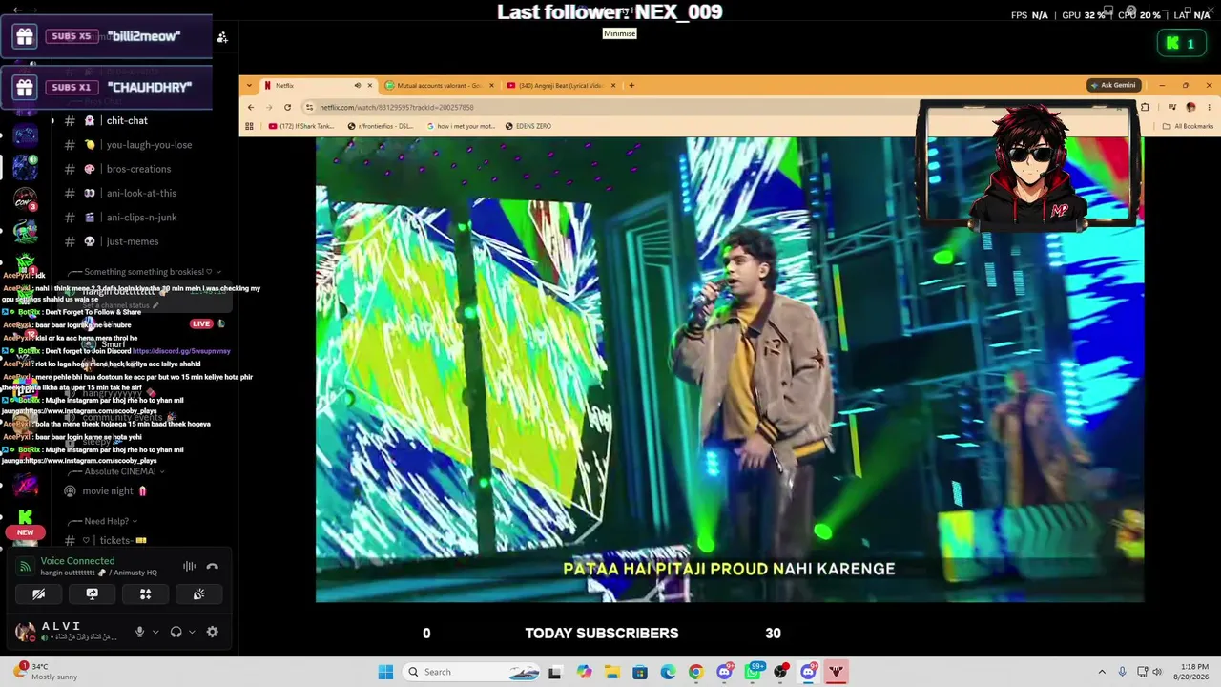The image size is (1221, 687).
Task: Expand Chrome tab search dropdown
Action: pyautogui.click(x=249, y=86)
